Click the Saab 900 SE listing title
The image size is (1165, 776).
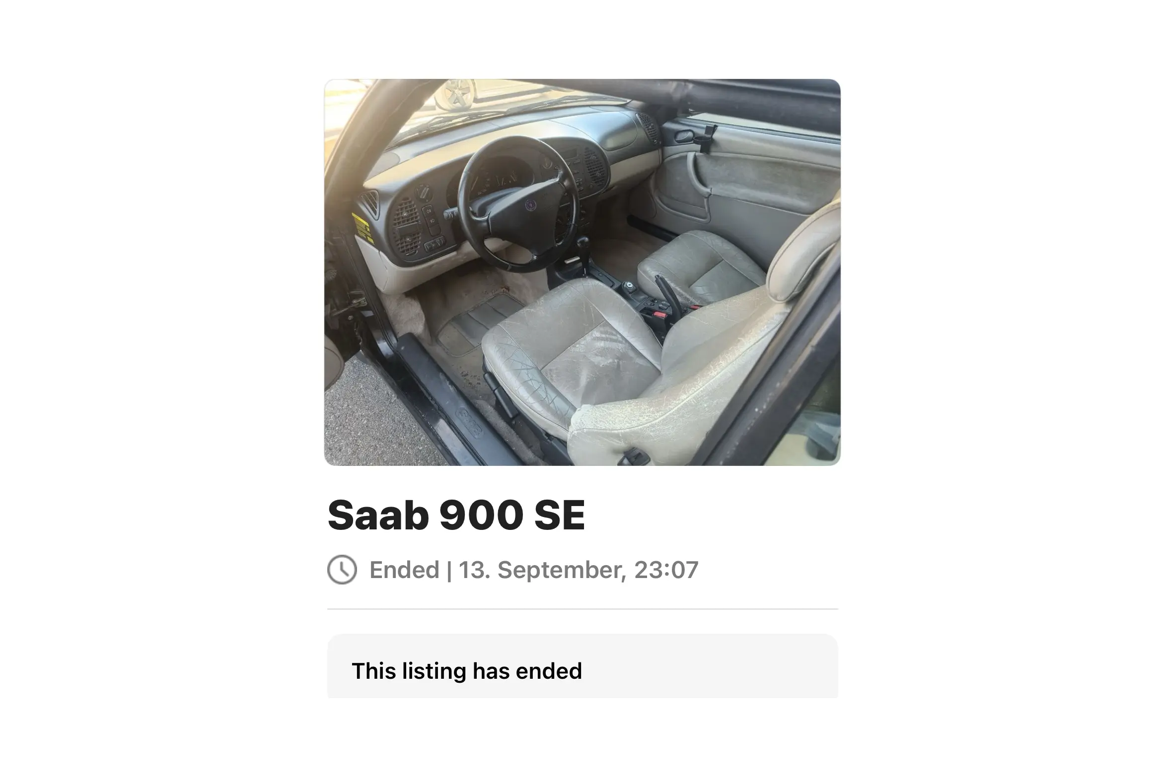456,515
